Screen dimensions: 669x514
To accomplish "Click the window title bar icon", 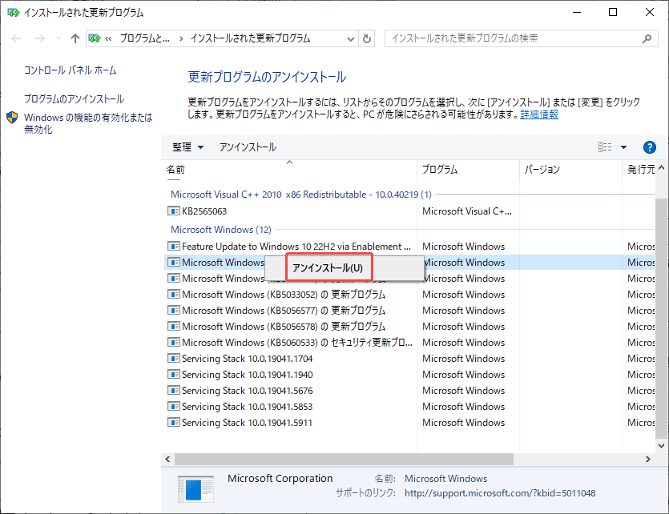I will (14, 12).
